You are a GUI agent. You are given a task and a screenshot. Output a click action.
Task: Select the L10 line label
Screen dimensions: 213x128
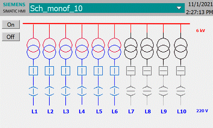click(x=182, y=112)
